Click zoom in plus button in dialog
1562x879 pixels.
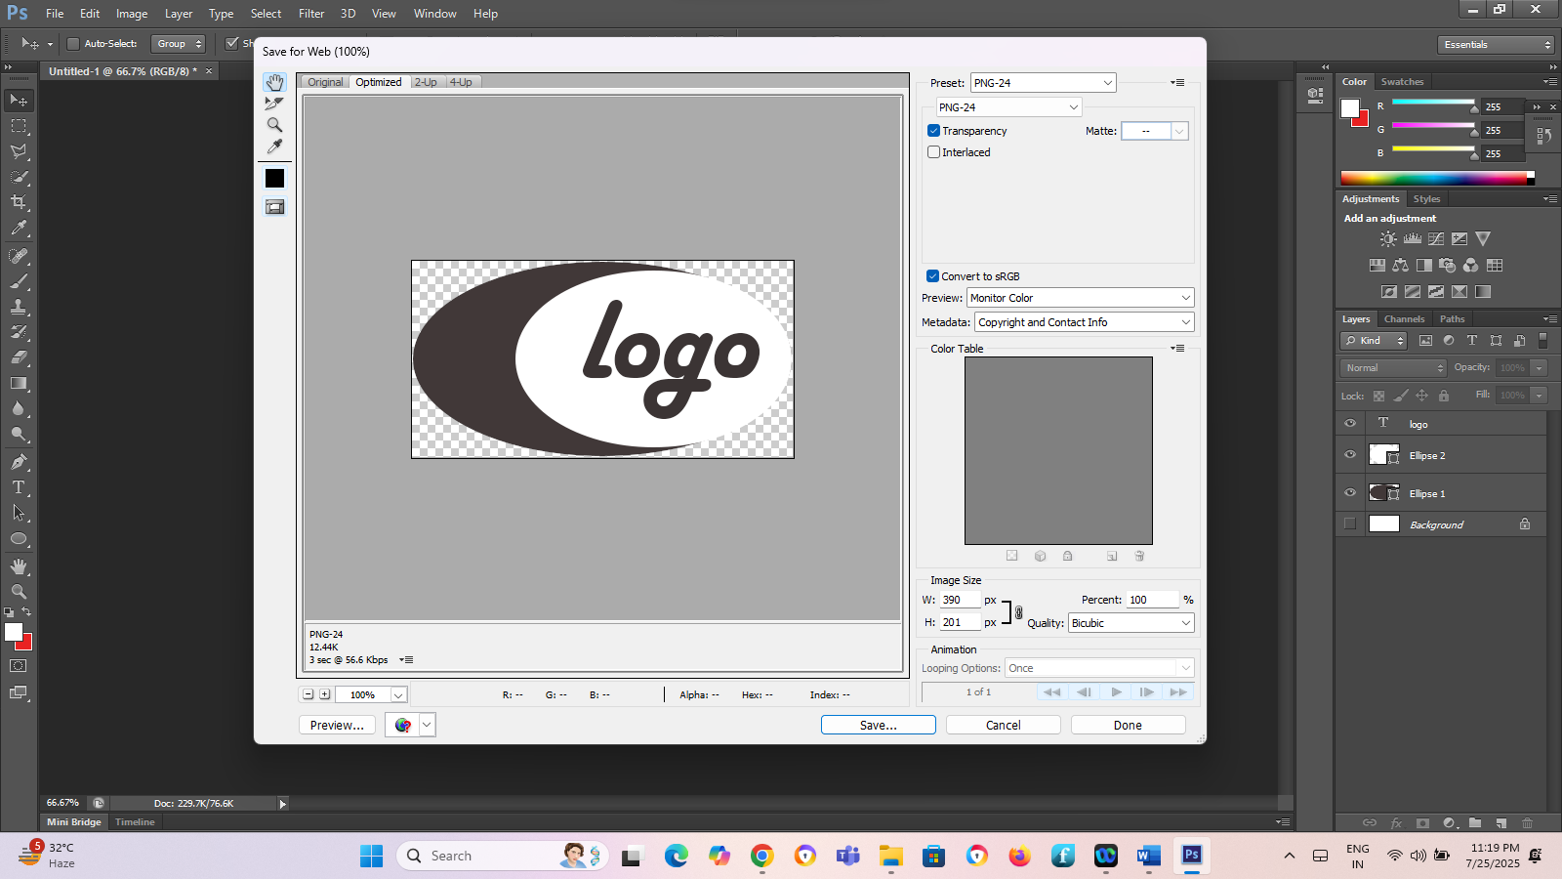tap(325, 694)
